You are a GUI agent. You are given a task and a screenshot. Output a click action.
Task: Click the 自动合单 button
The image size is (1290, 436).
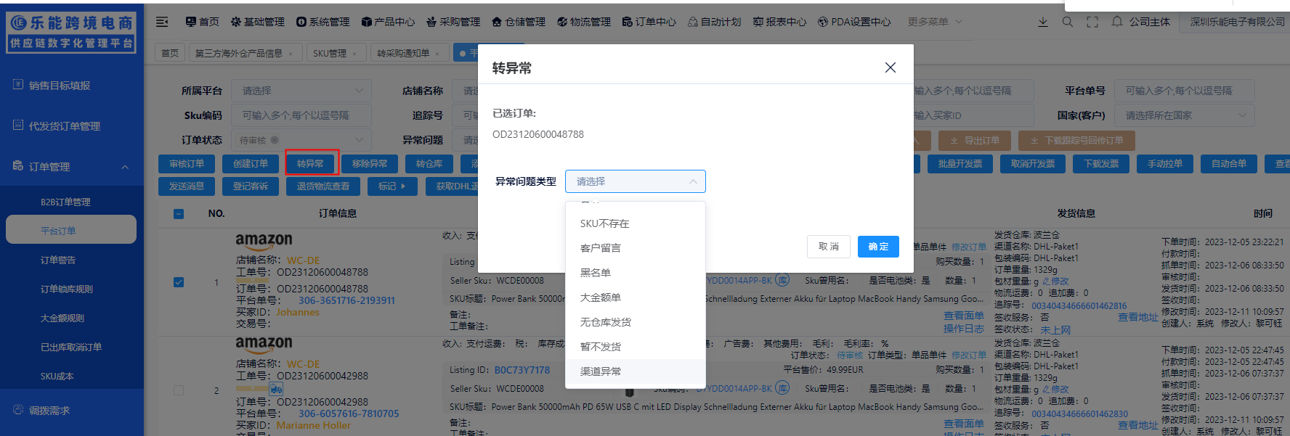[1229, 164]
